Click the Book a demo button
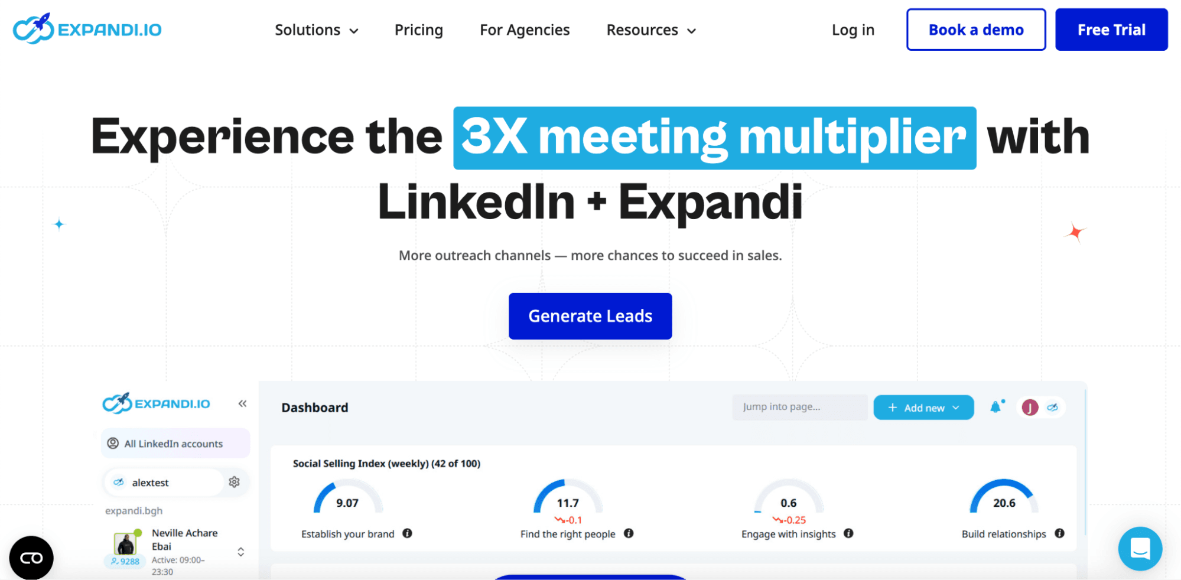1181x580 pixels. pyautogui.click(x=976, y=30)
